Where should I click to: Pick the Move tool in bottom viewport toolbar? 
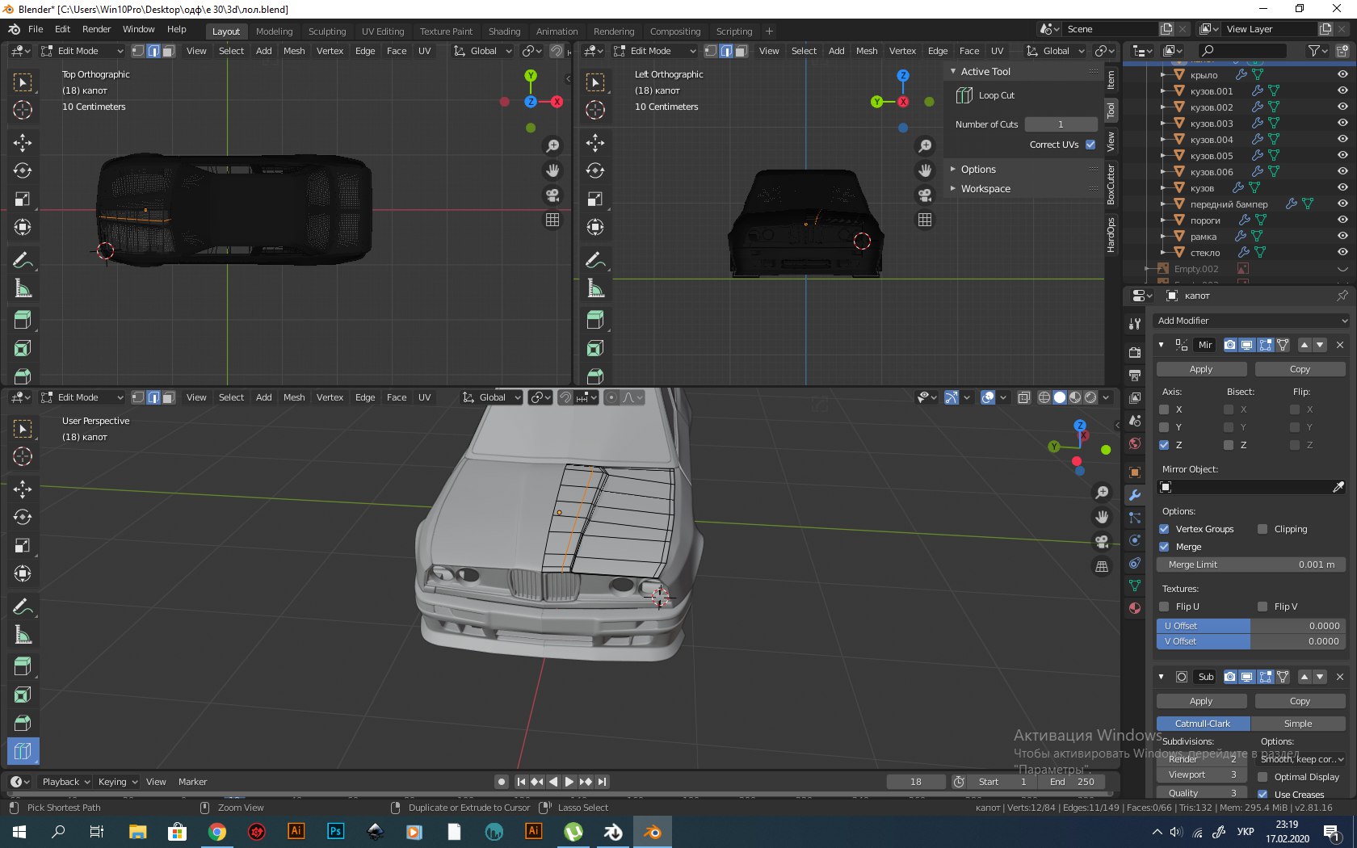tap(23, 489)
